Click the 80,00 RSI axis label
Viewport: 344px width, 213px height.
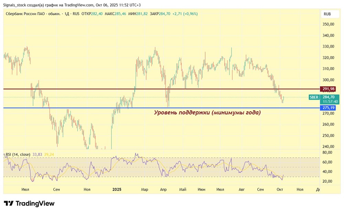coord(327,152)
